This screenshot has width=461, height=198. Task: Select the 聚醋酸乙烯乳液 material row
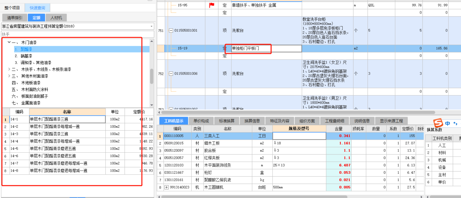point(290,180)
